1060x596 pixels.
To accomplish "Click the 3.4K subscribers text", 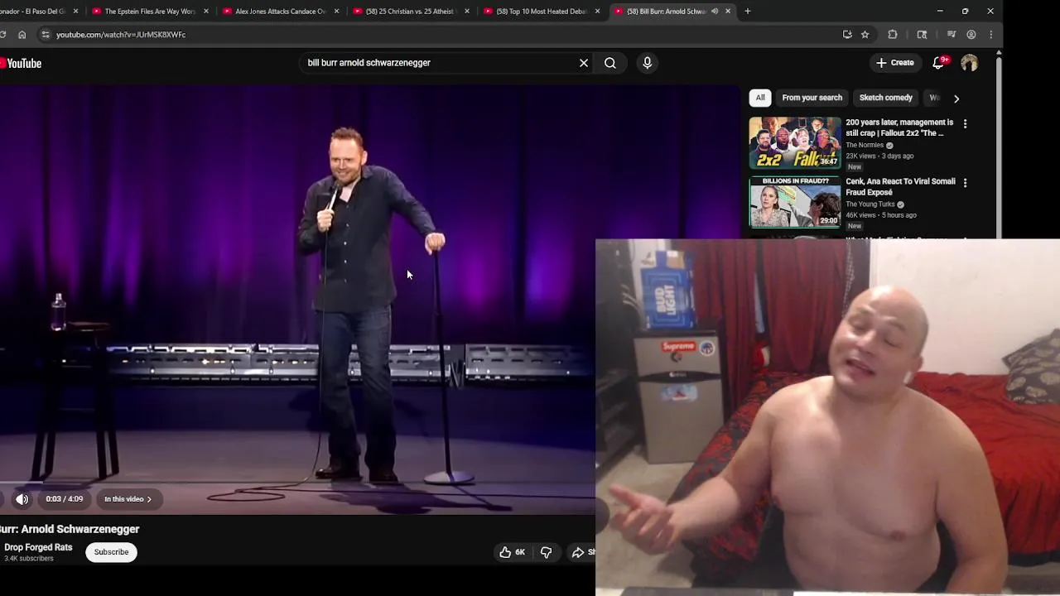I will pyautogui.click(x=29, y=559).
